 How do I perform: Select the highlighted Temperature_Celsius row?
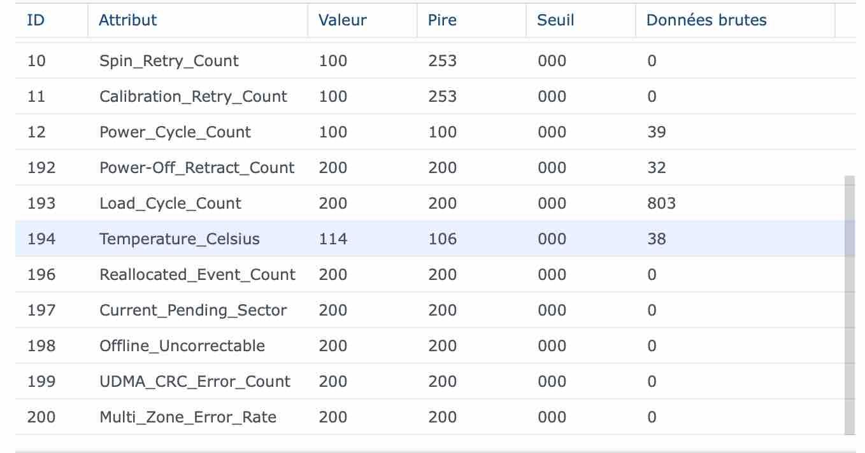[430, 239]
